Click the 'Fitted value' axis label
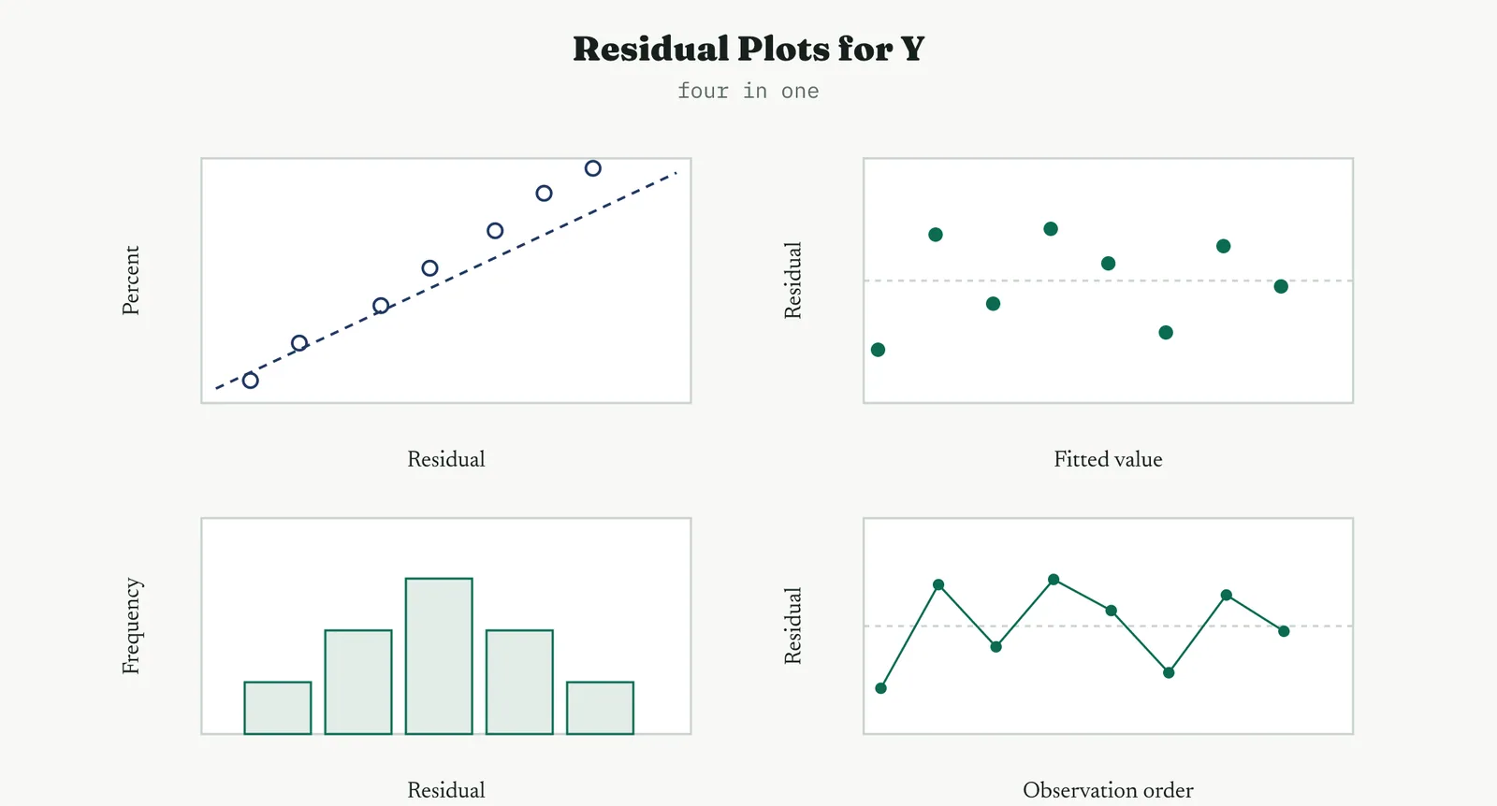This screenshot has height=806, width=1497. tap(1108, 459)
